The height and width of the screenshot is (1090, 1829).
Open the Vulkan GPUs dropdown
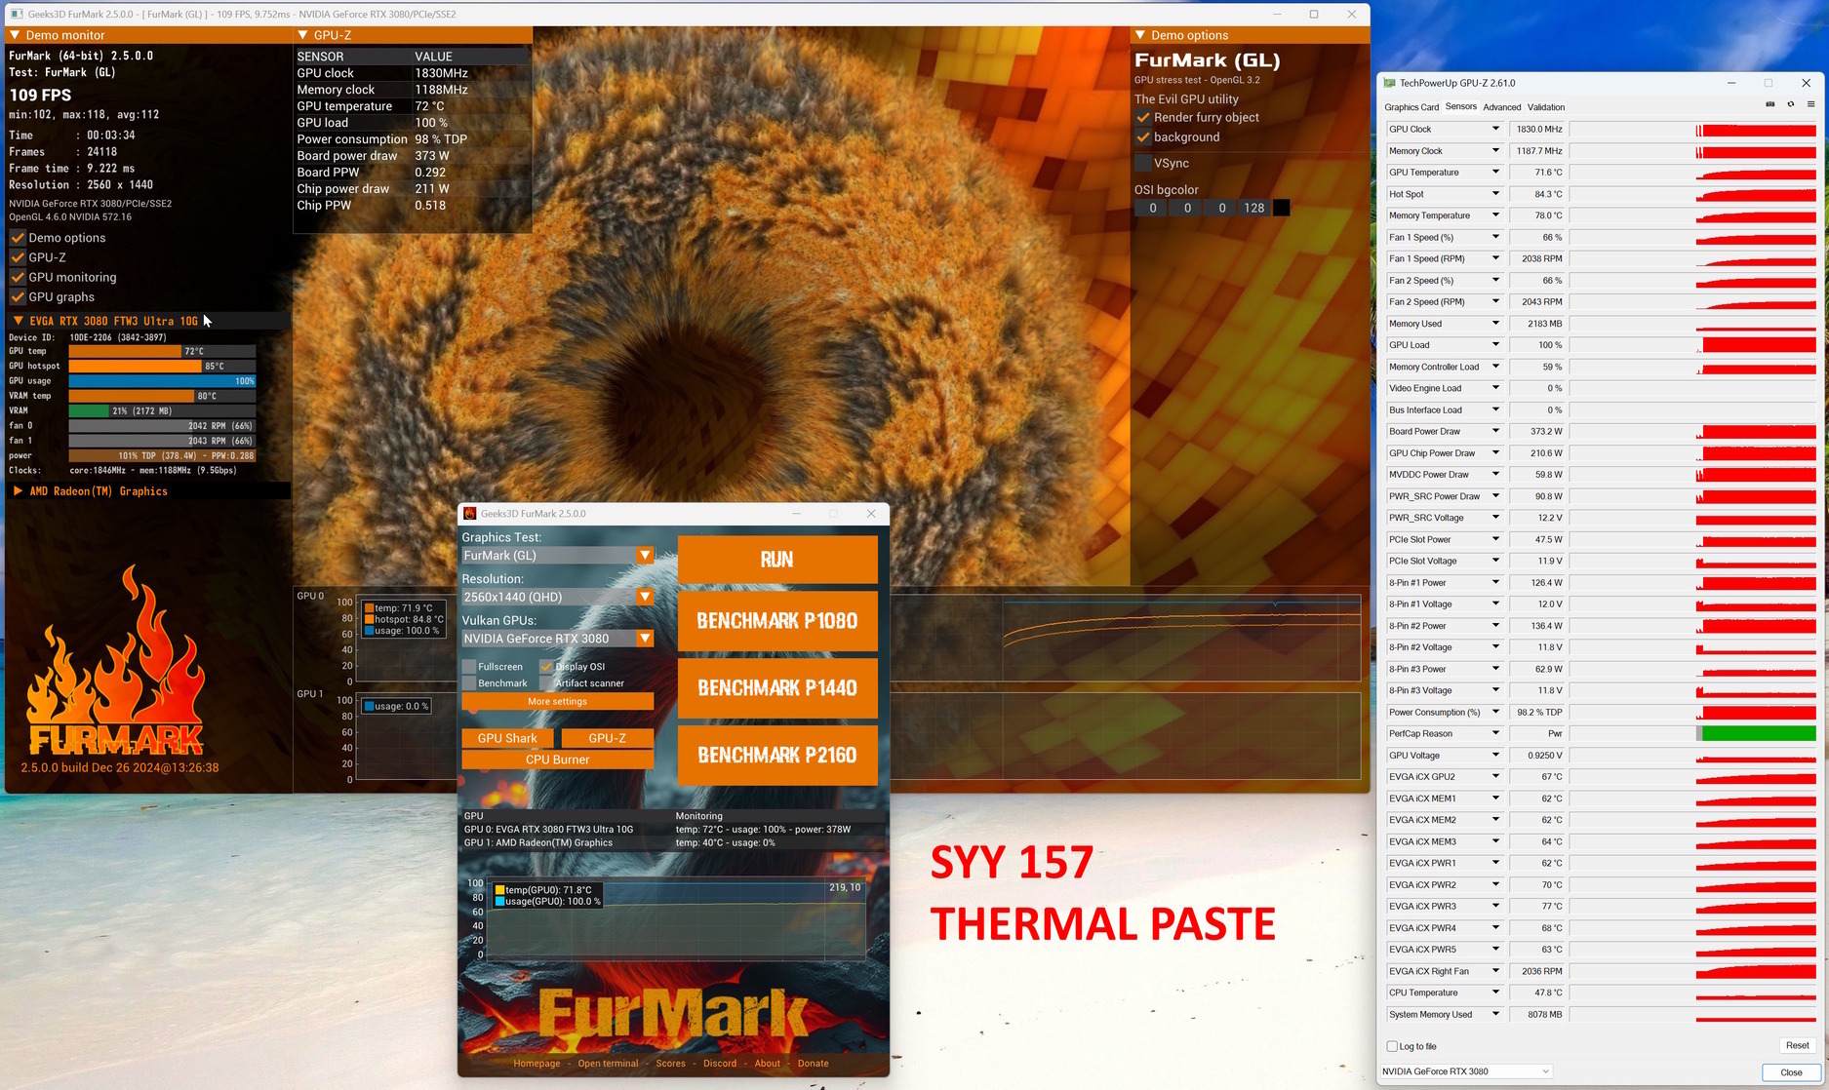click(645, 639)
